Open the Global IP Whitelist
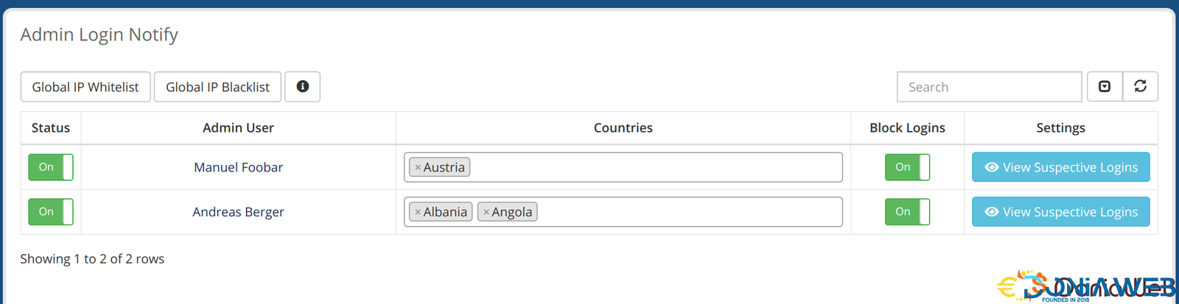This screenshot has height=304, width=1179. pyautogui.click(x=85, y=87)
